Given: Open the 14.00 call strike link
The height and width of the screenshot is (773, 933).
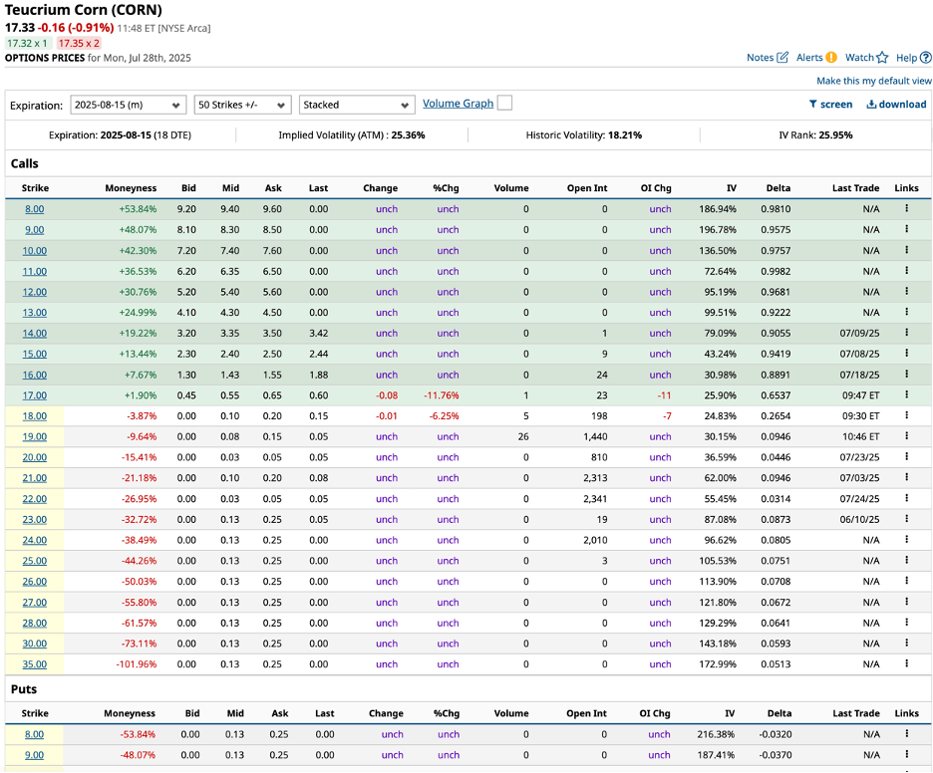Looking at the screenshot, I should pyautogui.click(x=34, y=333).
